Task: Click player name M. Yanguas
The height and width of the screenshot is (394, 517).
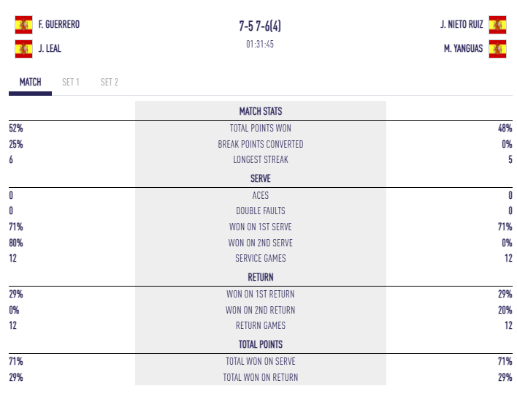Action: pos(464,50)
